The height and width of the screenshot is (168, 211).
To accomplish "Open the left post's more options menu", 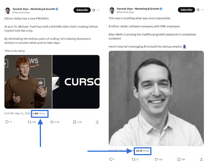I will (98, 10).
